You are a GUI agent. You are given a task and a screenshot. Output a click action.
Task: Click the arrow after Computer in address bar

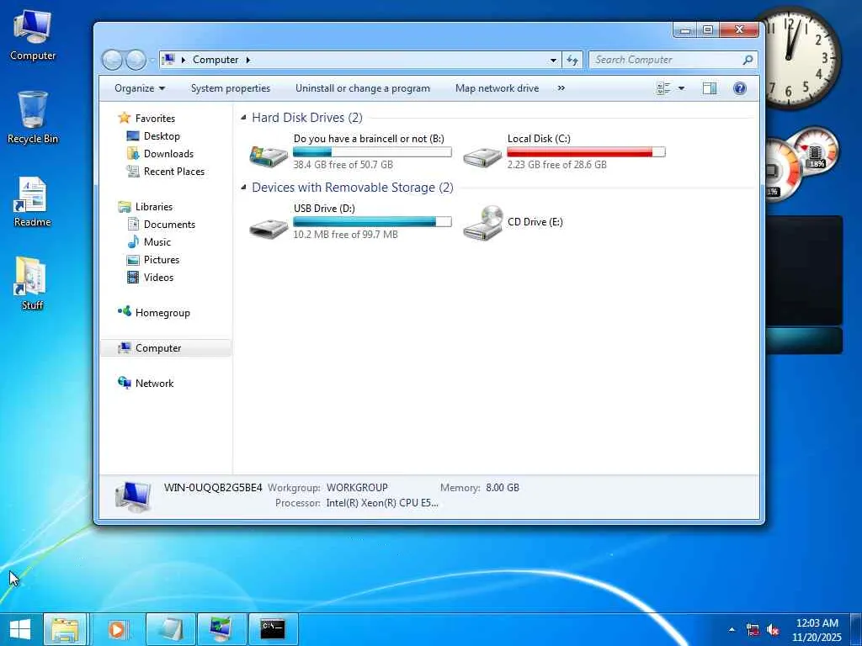(248, 60)
